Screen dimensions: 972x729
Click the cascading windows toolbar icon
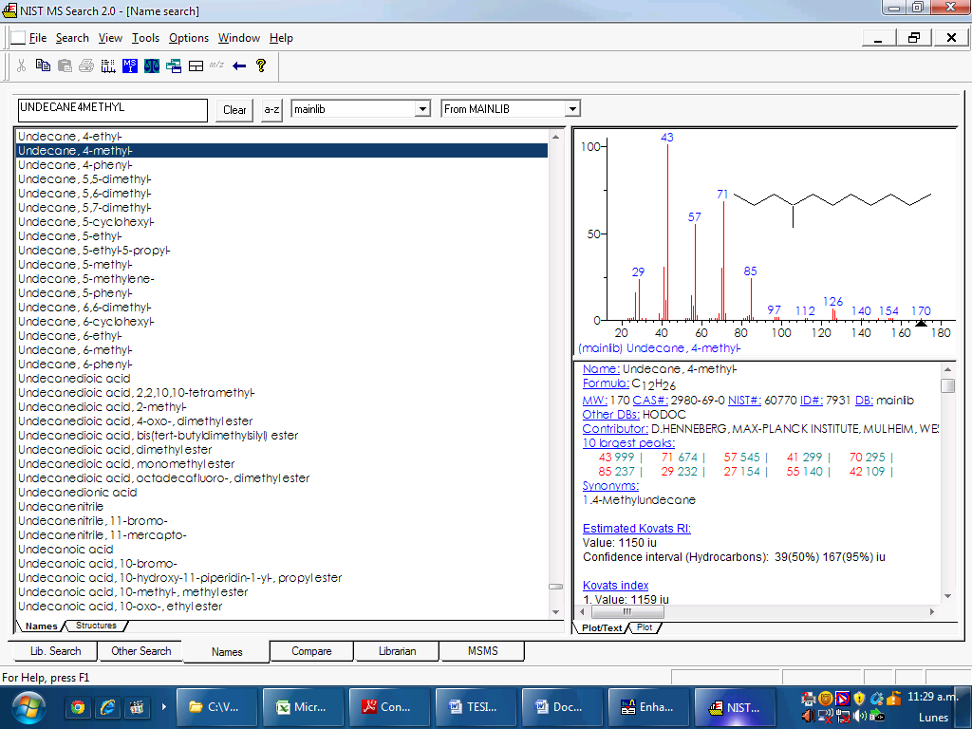click(x=174, y=65)
